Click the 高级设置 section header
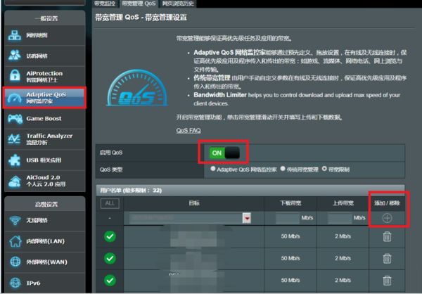422x294 pixels. [46, 205]
